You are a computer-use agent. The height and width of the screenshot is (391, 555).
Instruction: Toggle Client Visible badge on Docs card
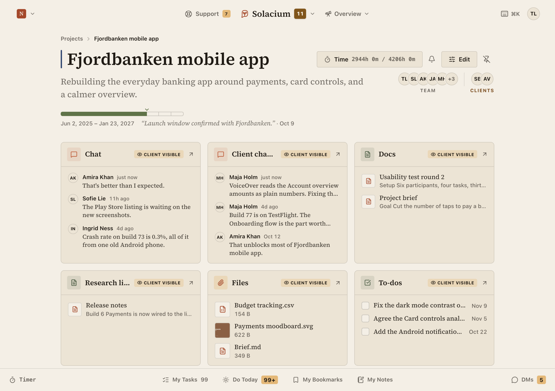453,154
